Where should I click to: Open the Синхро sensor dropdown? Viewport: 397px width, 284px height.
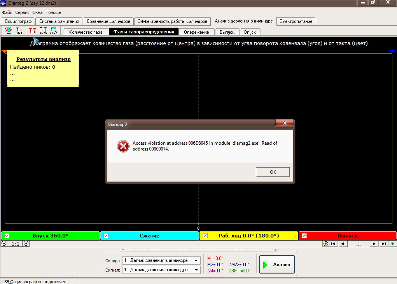click(x=196, y=260)
